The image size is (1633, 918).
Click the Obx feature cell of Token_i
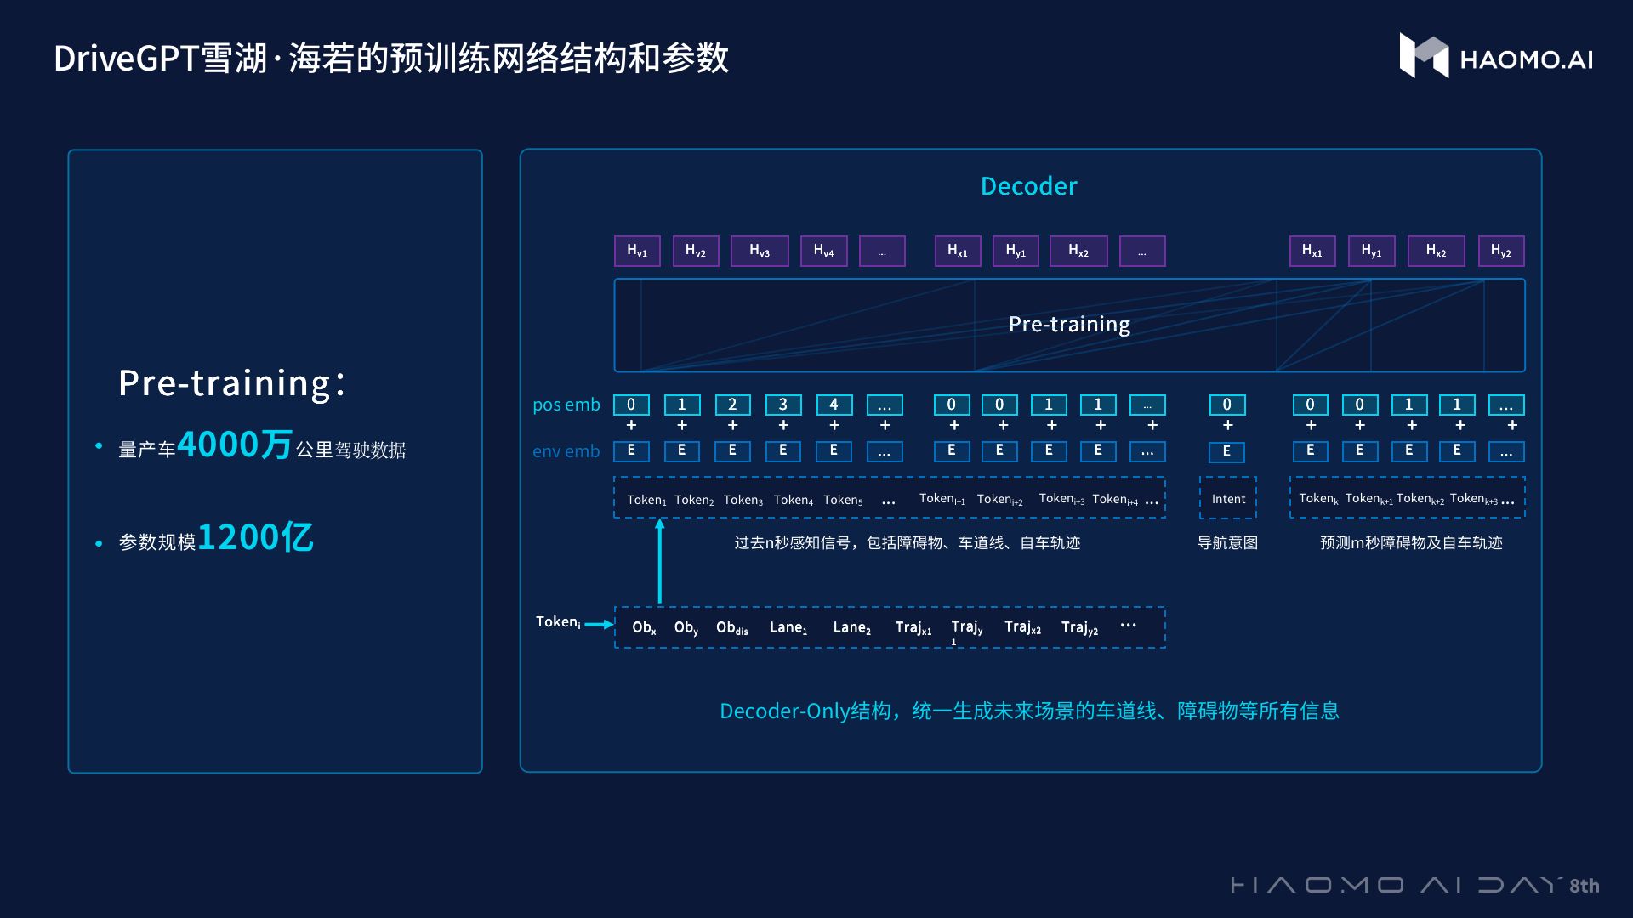click(x=644, y=626)
